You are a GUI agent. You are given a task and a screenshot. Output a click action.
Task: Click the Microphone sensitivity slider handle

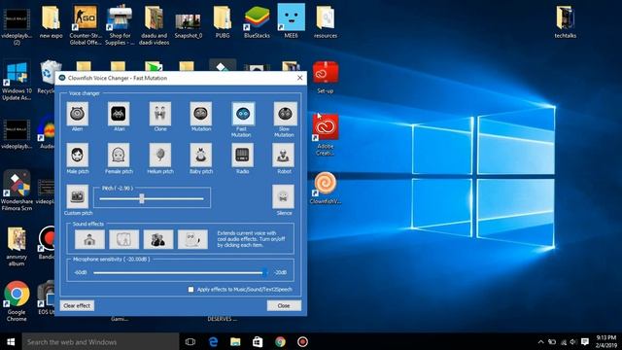click(265, 272)
